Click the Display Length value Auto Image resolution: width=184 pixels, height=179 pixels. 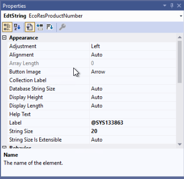point(133,106)
